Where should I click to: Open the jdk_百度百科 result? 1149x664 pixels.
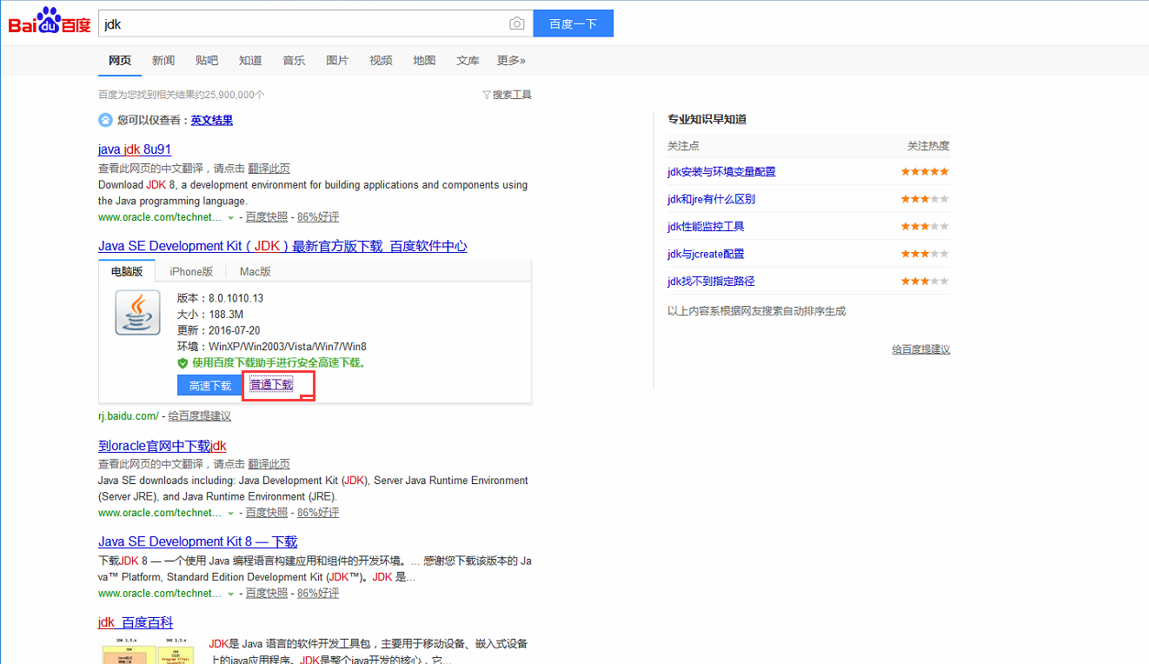[x=136, y=622]
